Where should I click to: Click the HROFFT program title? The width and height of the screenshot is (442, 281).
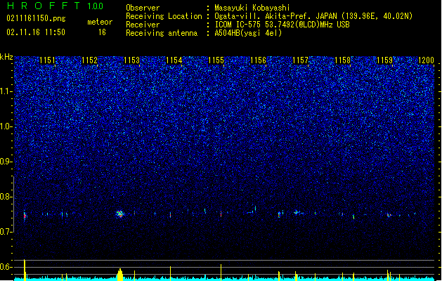coord(44,6)
